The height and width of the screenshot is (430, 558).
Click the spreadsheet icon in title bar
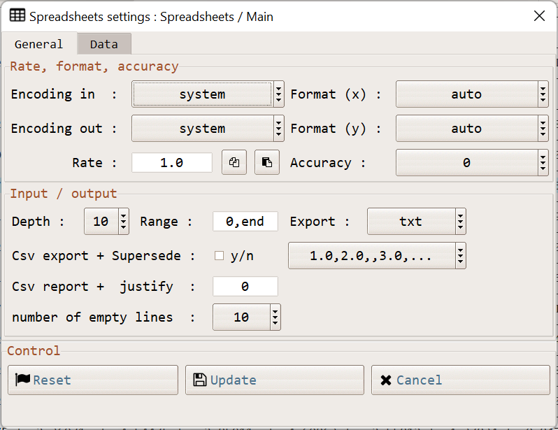(17, 15)
